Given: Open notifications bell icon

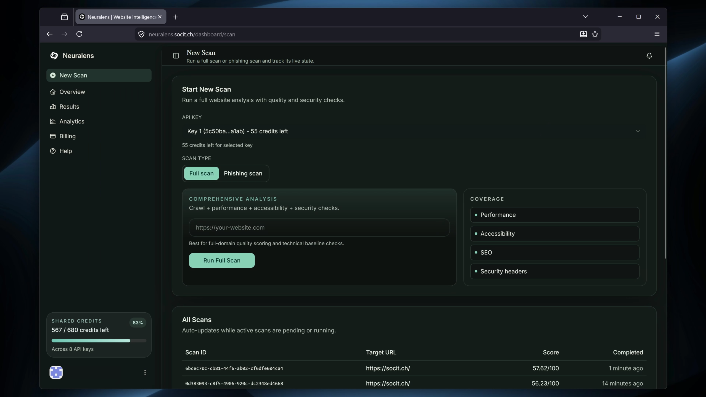Looking at the screenshot, I should [x=649, y=56].
